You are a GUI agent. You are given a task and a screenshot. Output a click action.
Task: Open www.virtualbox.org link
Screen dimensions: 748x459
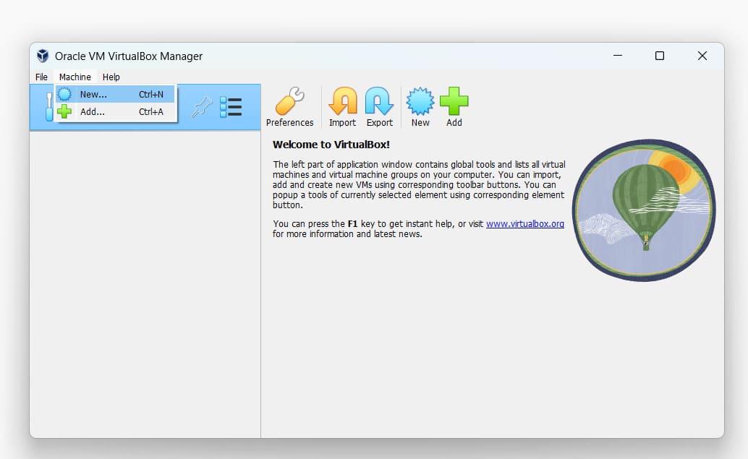524,223
